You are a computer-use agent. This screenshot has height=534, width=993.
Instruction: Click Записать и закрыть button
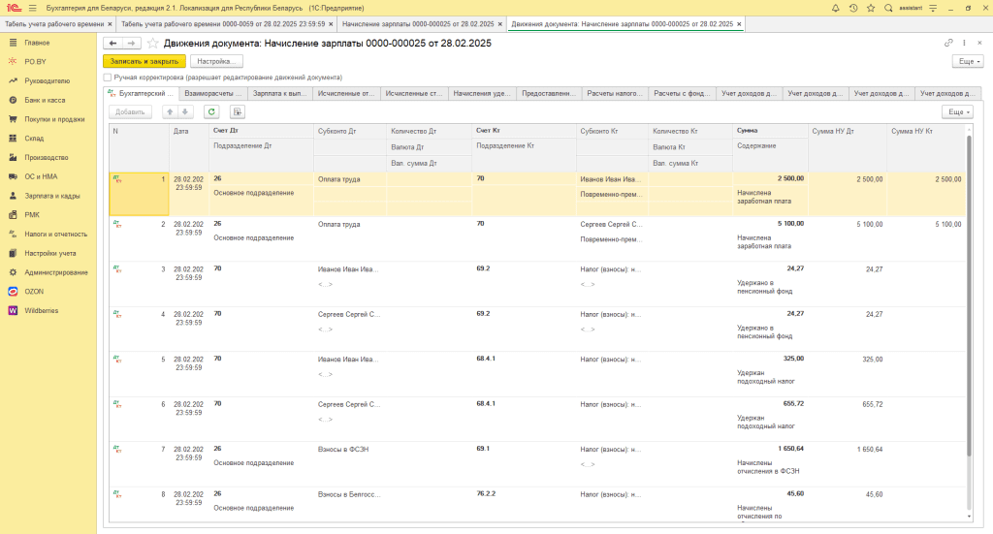[x=144, y=61]
